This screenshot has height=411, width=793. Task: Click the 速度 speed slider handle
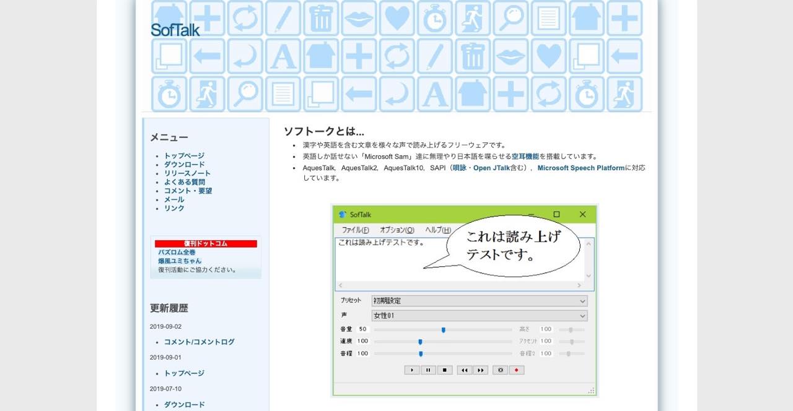pos(420,342)
